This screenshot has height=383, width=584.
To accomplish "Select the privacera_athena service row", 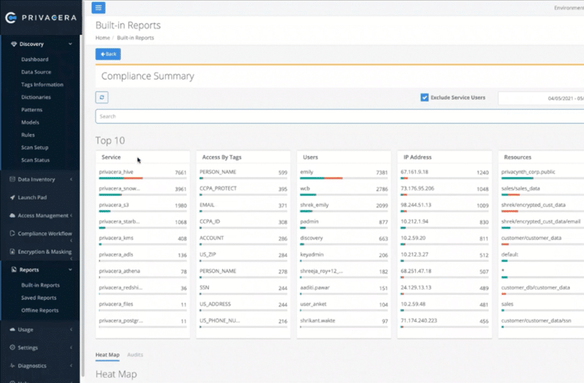I will tap(143, 274).
